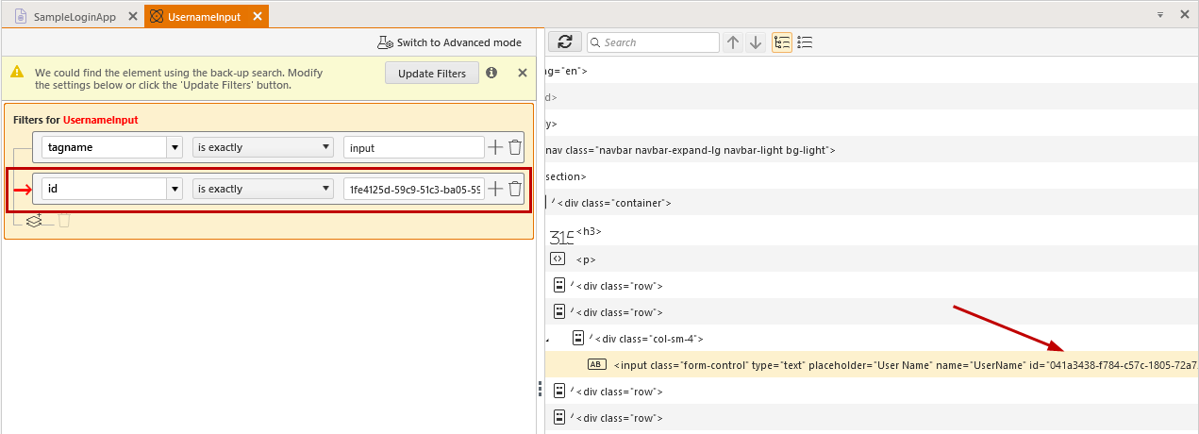This screenshot has height=434, width=1199.
Task: Click the code icon beside p node
Action: [x=558, y=259]
